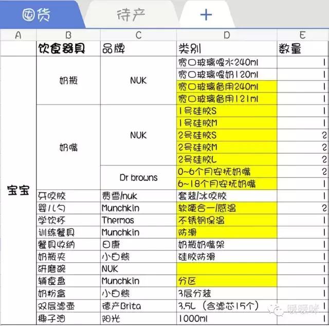Image resolution: width=329 pixels, height=326 pixels.
Task: Click Munchkin brand in 婴儿勺 row
Action: [138, 208]
